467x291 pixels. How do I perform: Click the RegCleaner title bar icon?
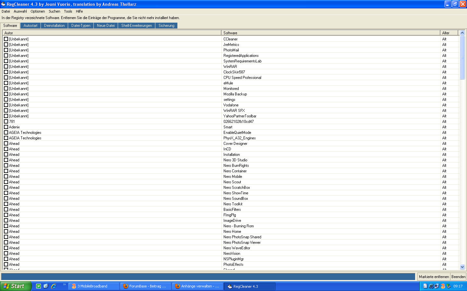click(3, 4)
